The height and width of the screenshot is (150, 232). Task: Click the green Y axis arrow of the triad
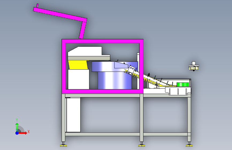tap(17, 127)
